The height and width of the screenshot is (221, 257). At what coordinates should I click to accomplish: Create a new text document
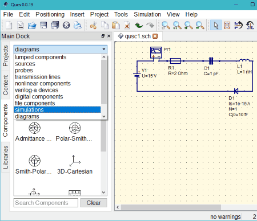(20, 25)
